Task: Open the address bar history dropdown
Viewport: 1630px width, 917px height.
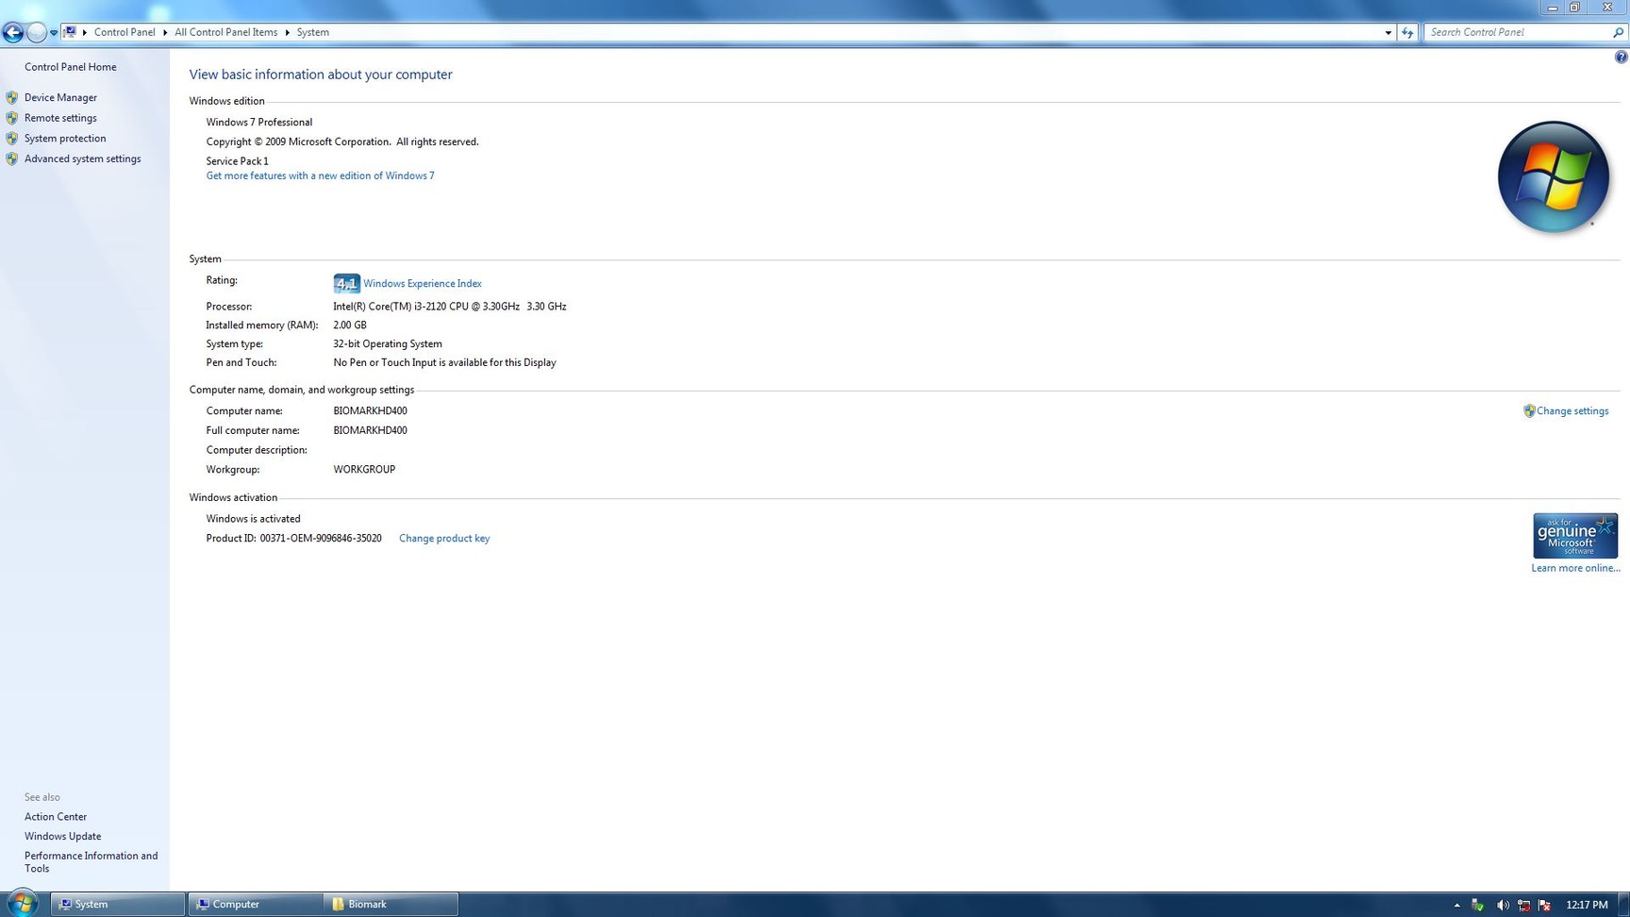Action: [1388, 32]
